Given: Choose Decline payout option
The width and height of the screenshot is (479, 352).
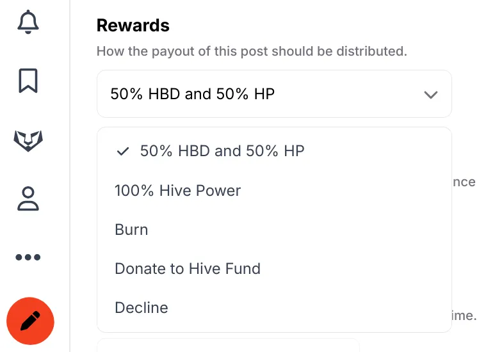Looking at the screenshot, I should point(274,308).
